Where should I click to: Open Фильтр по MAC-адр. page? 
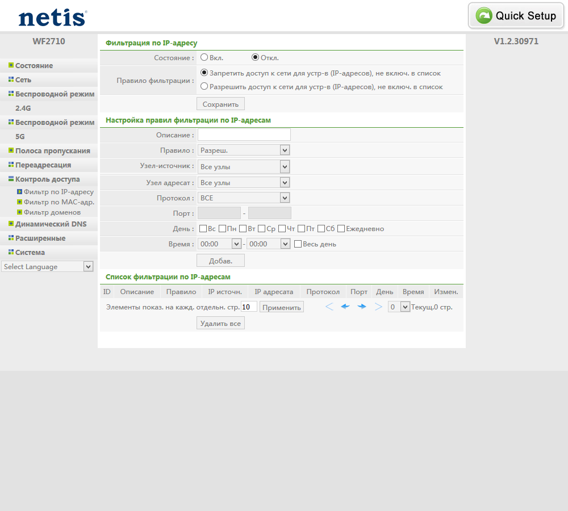point(59,202)
